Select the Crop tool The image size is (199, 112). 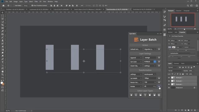pos(2,25)
